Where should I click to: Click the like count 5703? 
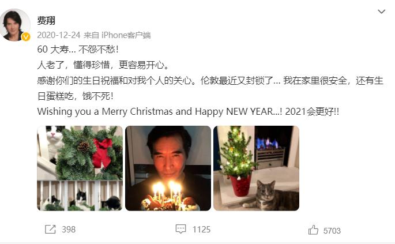332,231
